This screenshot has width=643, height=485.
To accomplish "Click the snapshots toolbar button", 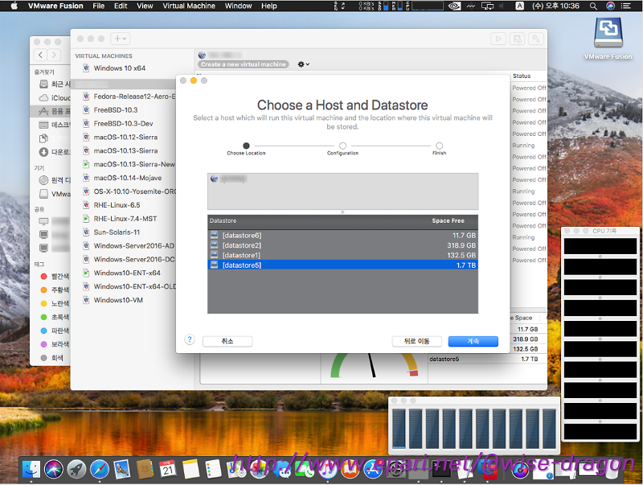I will [x=517, y=39].
